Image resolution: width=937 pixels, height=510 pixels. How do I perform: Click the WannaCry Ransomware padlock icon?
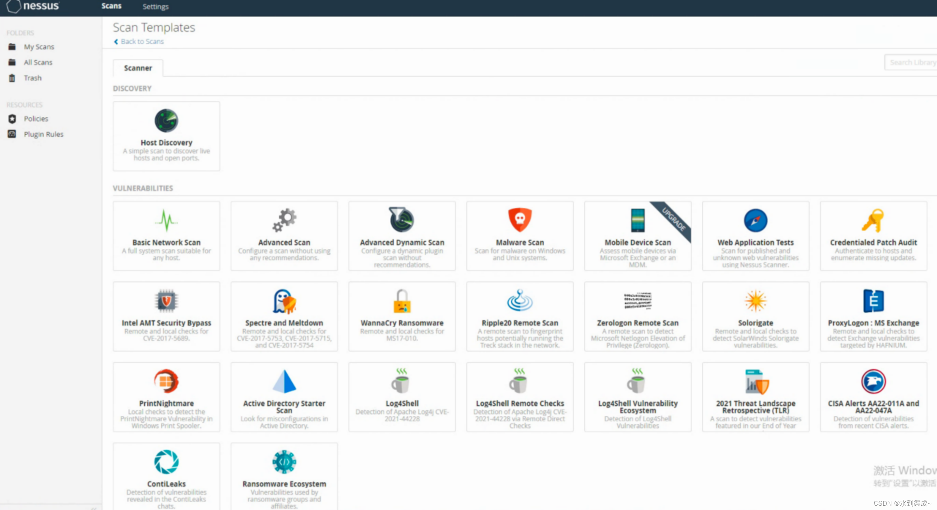pos(402,301)
